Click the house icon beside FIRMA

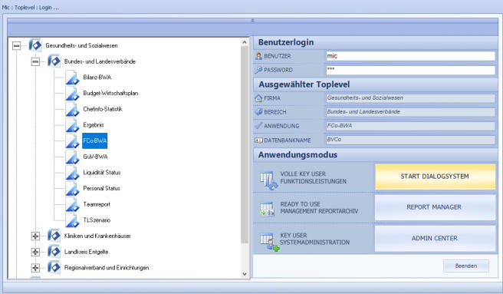point(258,98)
